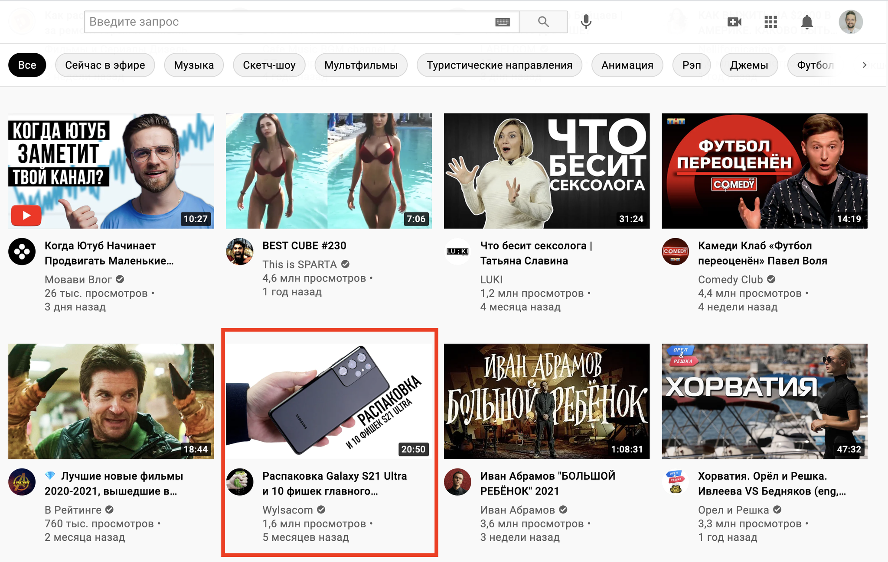Play the Хорватия Орёл и Решка thumbnail
Viewport: 888px width, 562px height.
pyautogui.click(x=764, y=401)
